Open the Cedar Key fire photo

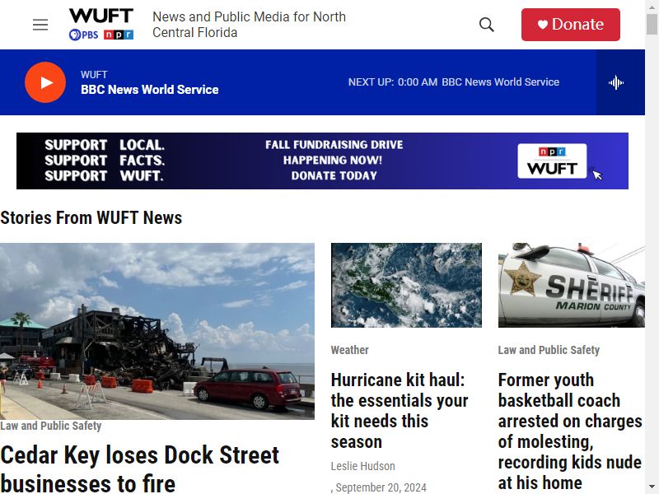pyautogui.click(x=157, y=331)
